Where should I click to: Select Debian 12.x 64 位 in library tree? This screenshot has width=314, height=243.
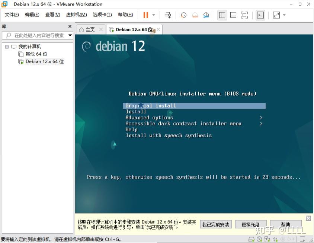45,61
